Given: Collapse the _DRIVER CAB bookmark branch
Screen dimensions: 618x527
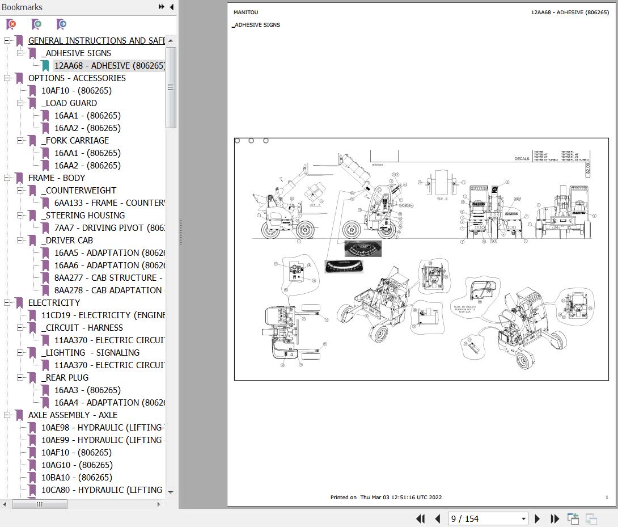Looking at the screenshot, I should [x=20, y=240].
